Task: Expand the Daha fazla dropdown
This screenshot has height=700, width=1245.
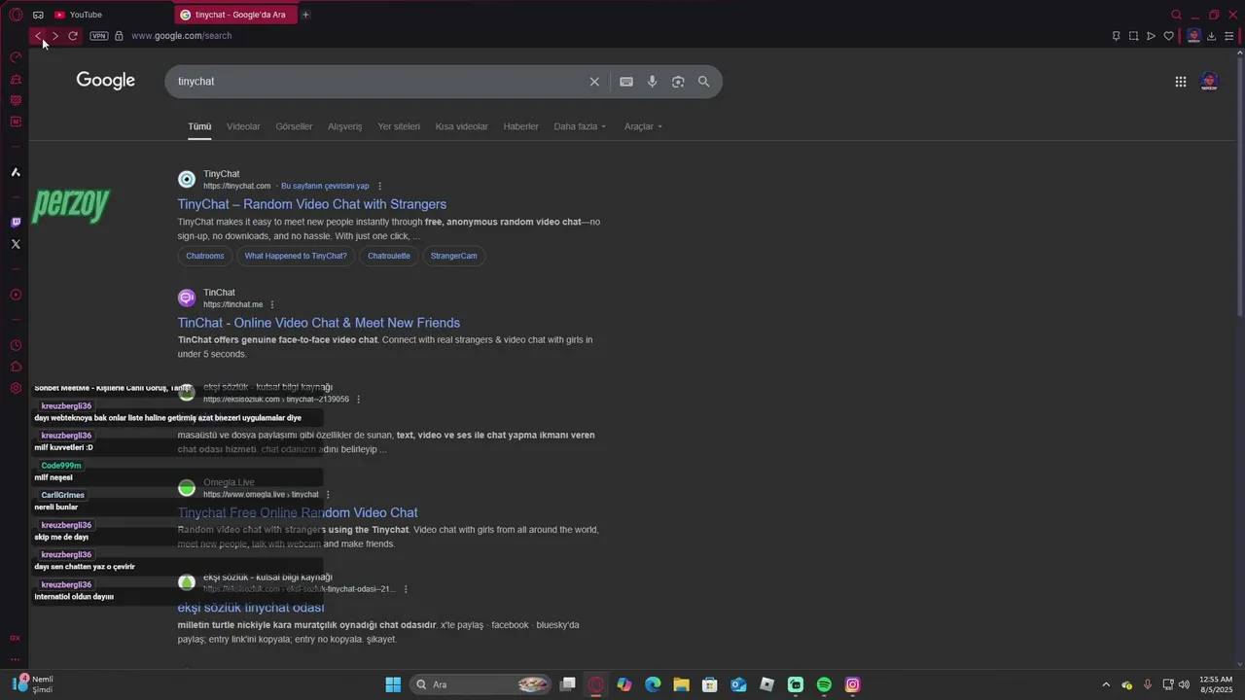Action: point(580,126)
